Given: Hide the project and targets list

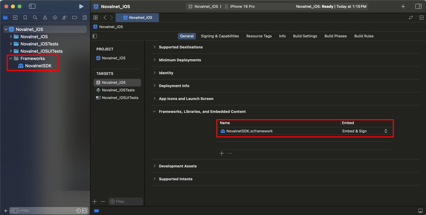Looking at the screenshot, I should coord(95,36).
